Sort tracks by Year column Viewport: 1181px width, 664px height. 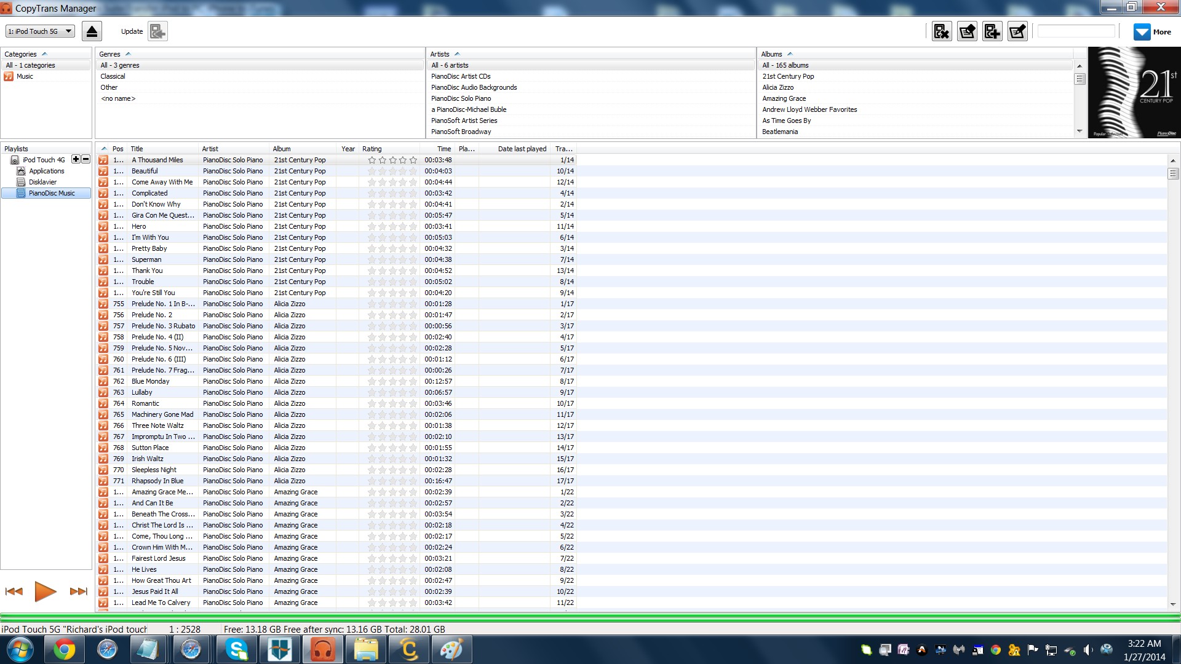[348, 149]
